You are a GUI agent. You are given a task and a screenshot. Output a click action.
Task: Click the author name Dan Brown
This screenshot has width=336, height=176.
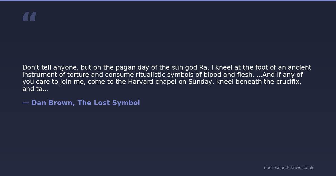[53, 103]
